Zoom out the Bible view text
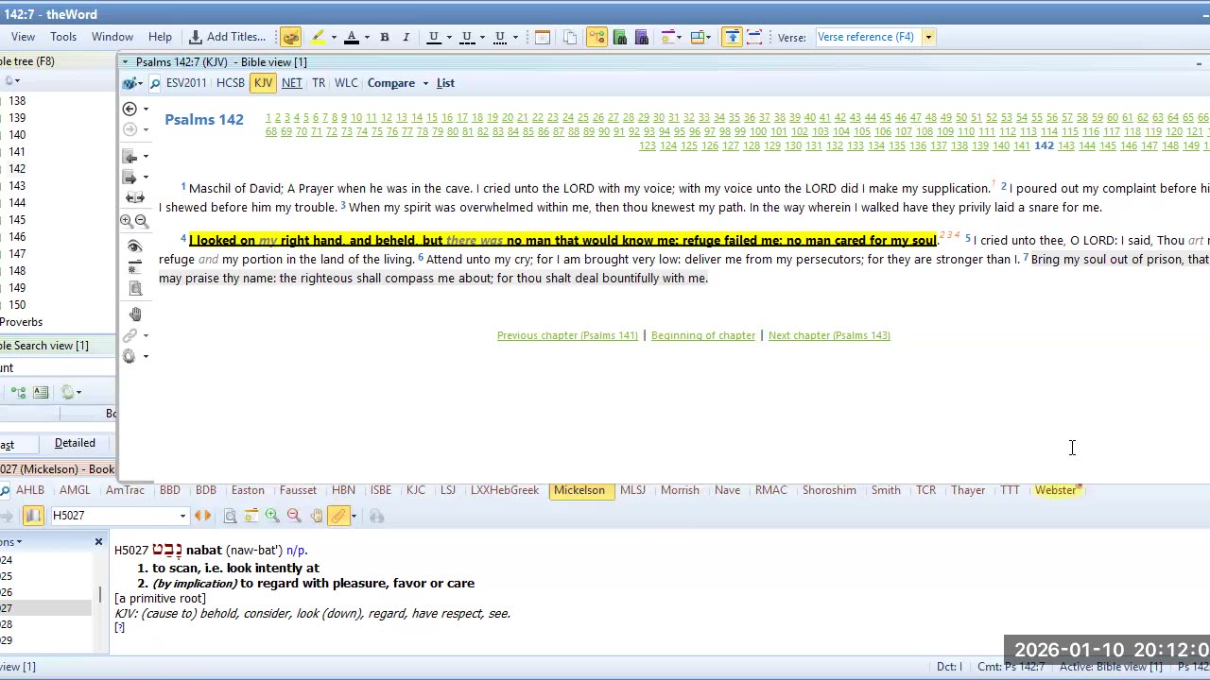The width and height of the screenshot is (1210, 680). [x=142, y=221]
